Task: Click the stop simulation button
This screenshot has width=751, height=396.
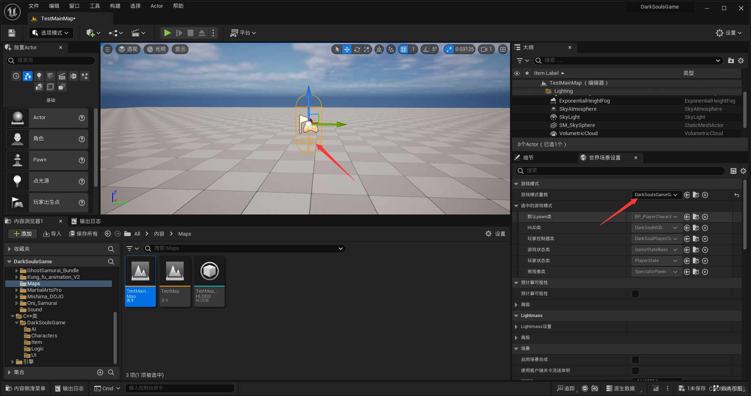Action: pyautogui.click(x=190, y=33)
